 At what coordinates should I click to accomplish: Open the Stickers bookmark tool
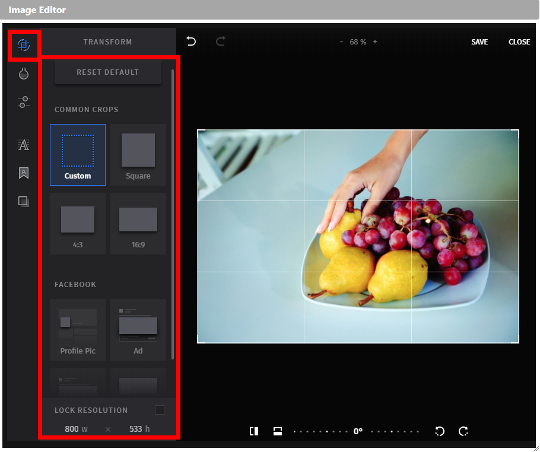click(x=24, y=173)
